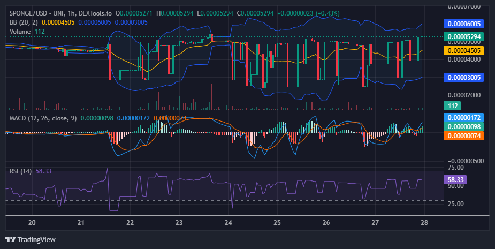Click the 25.00 RSI scale tick
The height and width of the screenshot is (249, 495).
coord(456,204)
